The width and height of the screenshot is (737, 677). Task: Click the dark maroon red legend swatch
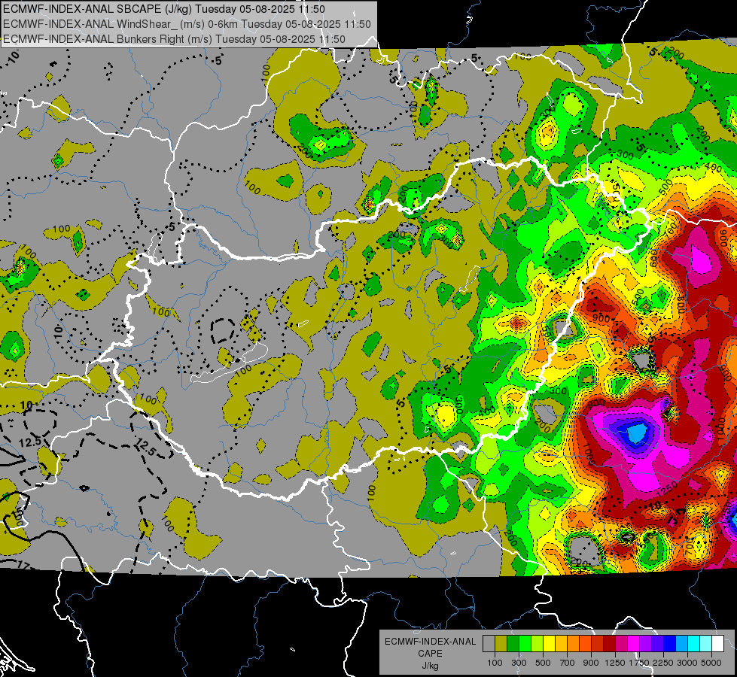[x=610, y=644]
